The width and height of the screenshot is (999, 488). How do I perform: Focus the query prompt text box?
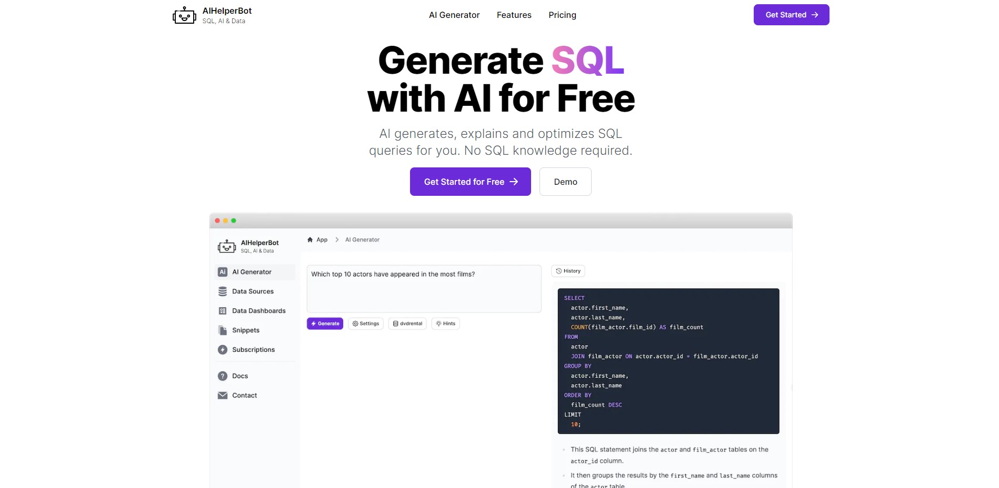pos(424,288)
